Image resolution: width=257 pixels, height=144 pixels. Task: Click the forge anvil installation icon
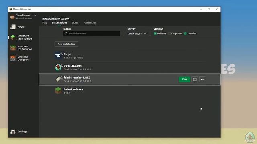(x=58, y=56)
